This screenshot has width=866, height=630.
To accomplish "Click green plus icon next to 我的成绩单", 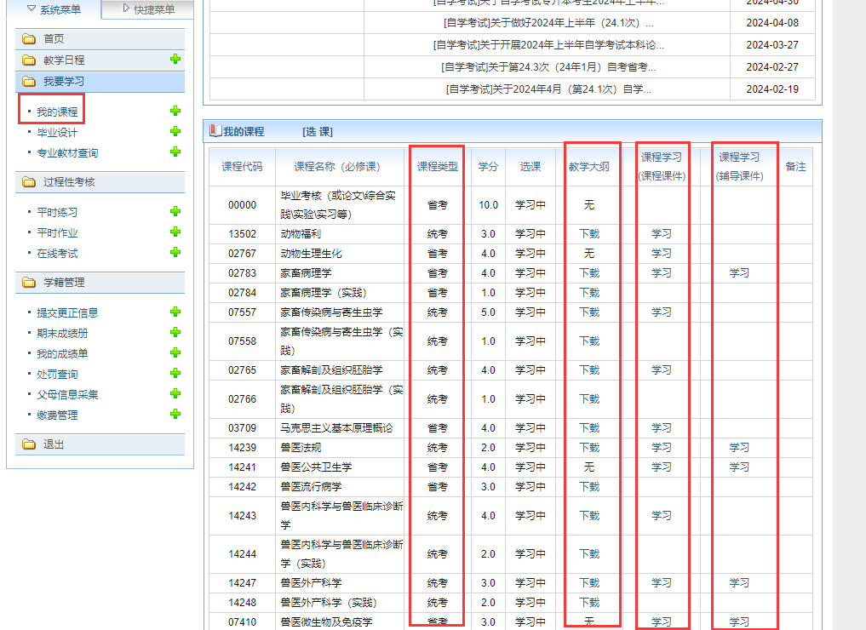I will point(175,353).
